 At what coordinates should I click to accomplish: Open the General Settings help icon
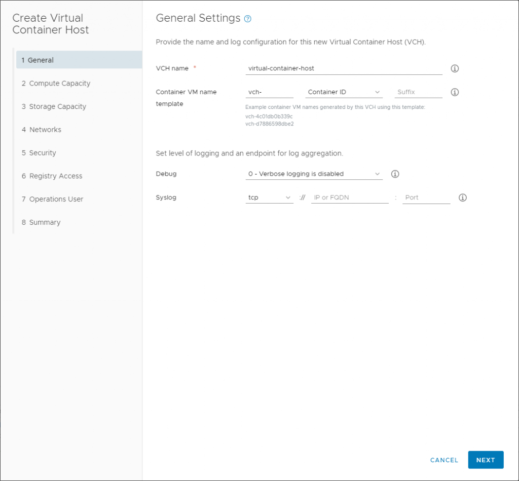point(247,18)
